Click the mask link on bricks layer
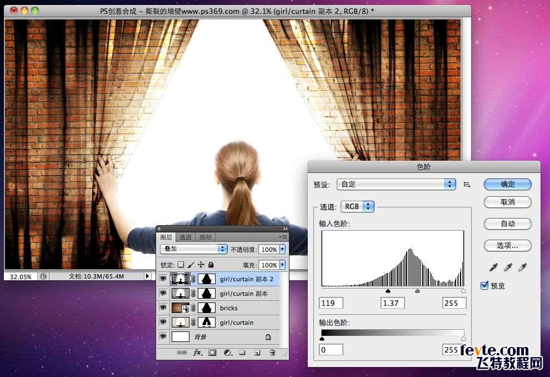Viewport: 550px width, 377px height. 193,308
